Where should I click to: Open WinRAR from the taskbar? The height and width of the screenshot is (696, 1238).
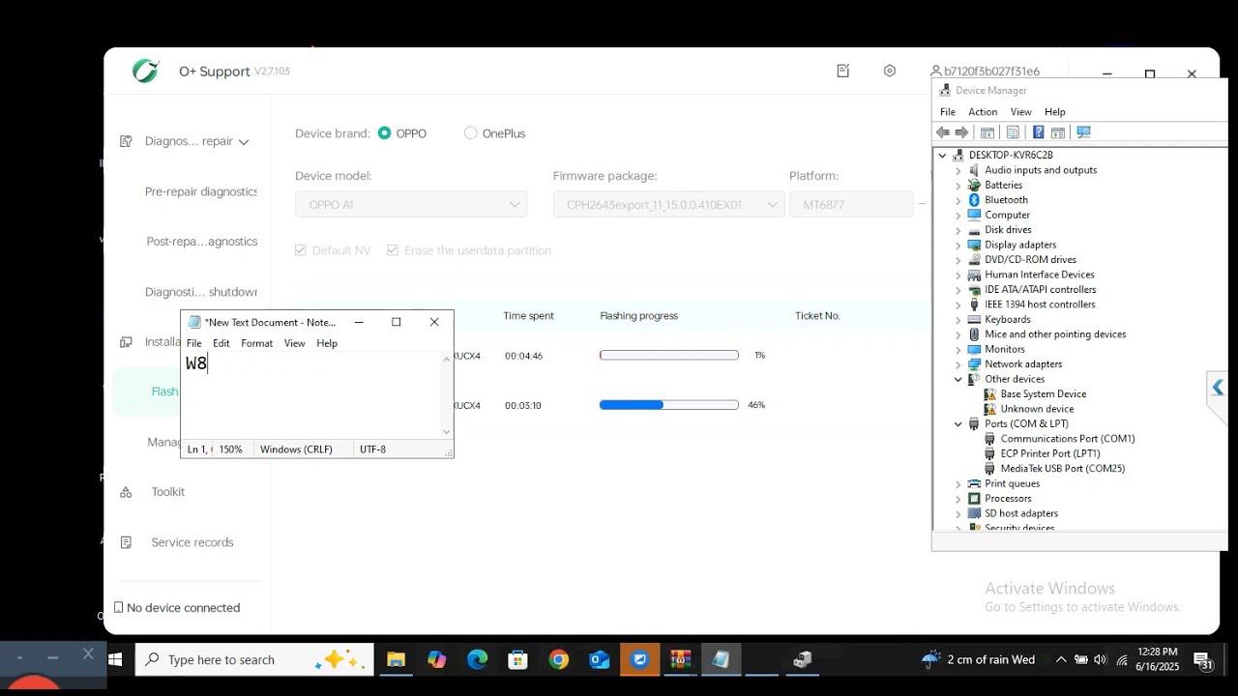click(681, 660)
